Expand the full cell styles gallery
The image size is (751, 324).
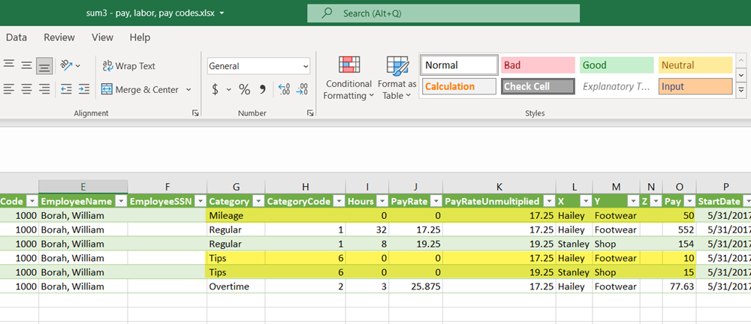coord(741,89)
